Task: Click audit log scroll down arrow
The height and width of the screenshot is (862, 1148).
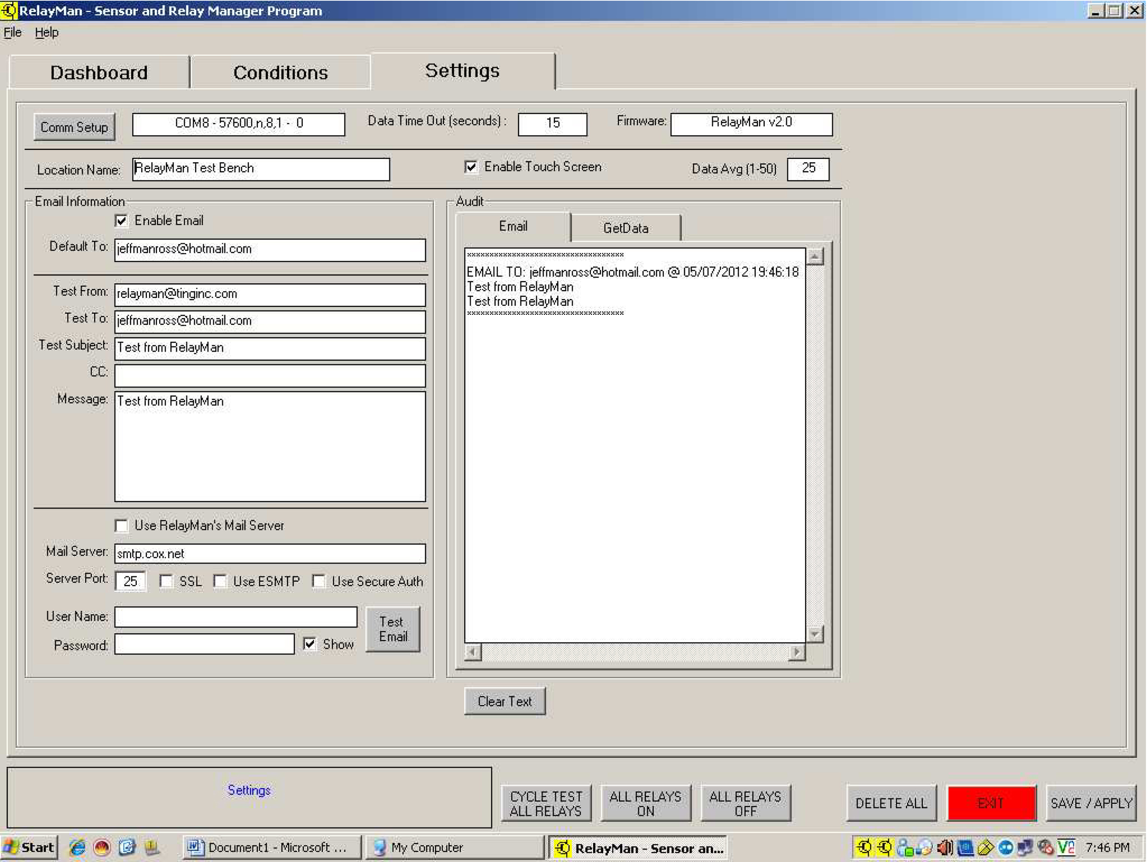Action: (x=815, y=634)
